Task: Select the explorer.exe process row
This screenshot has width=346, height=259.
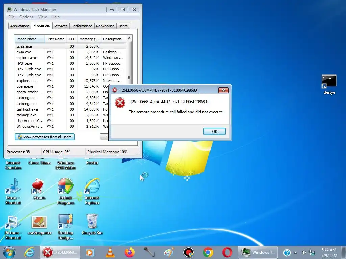Action: coord(70,58)
